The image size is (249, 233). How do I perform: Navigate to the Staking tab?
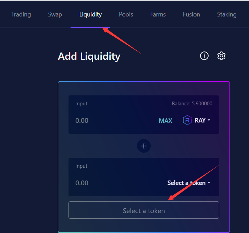tap(227, 14)
